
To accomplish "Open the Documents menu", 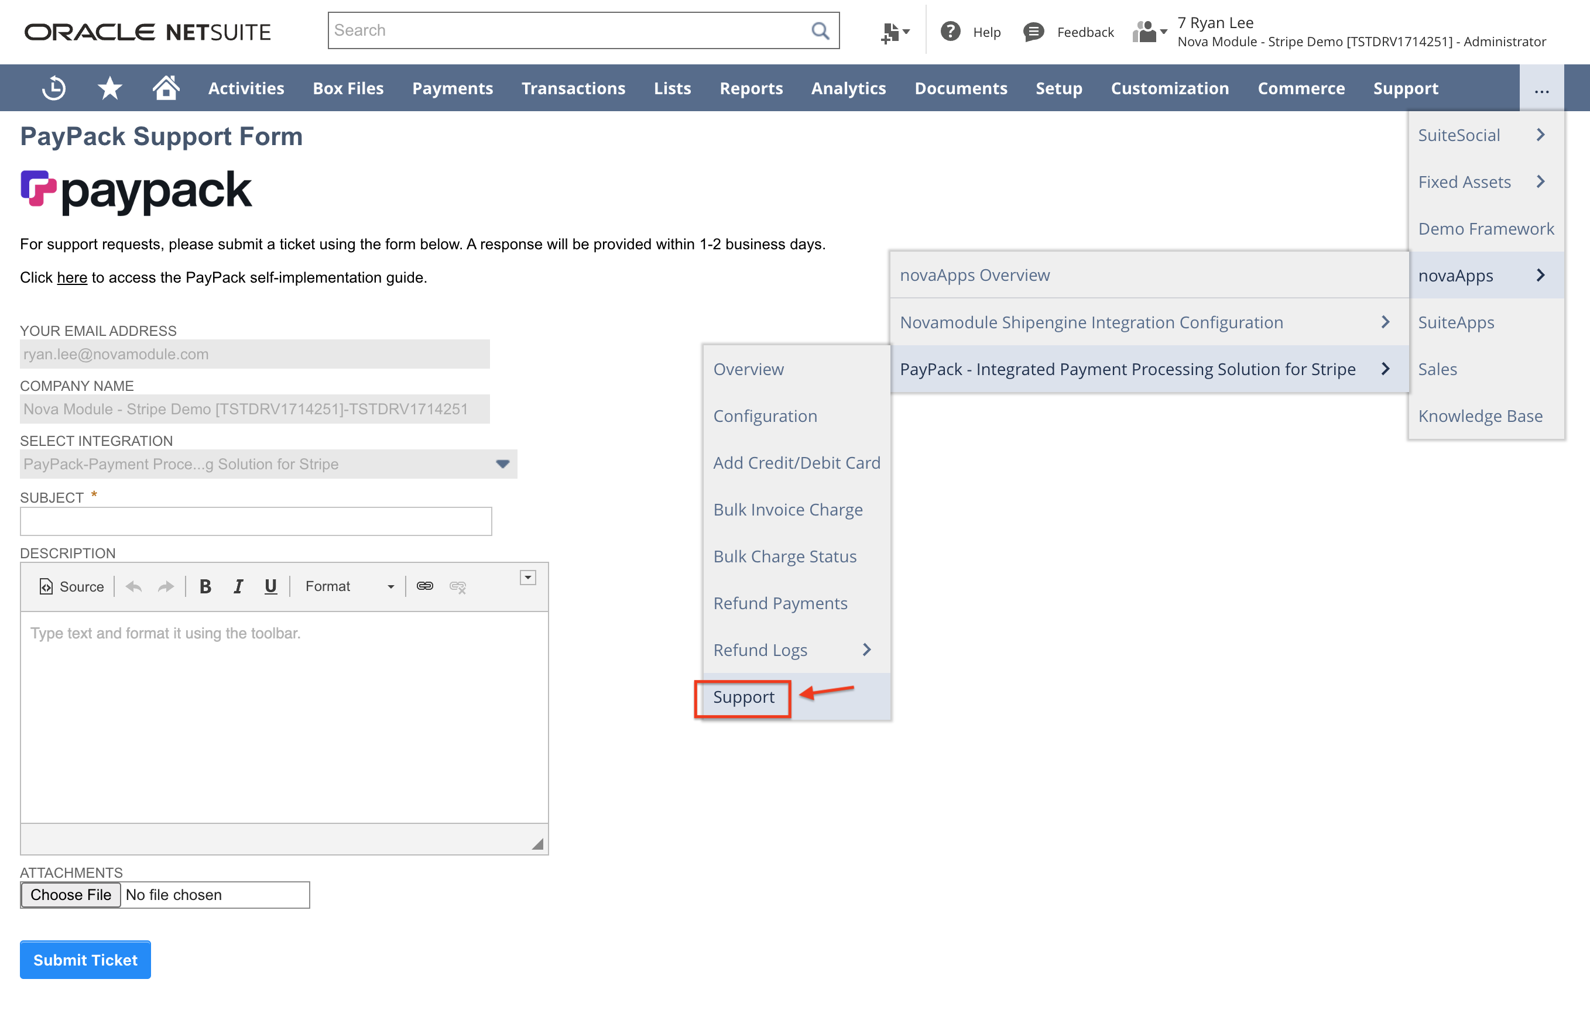I will pyautogui.click(x=961, y=88).
